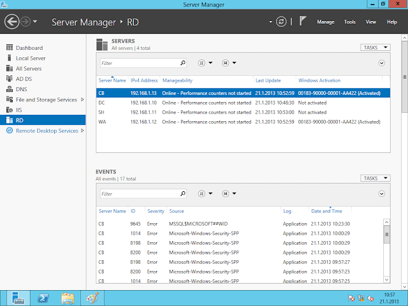Open File Explorer from the taskbar
Viewport: 408px width, 306px height.
(68, 297)
